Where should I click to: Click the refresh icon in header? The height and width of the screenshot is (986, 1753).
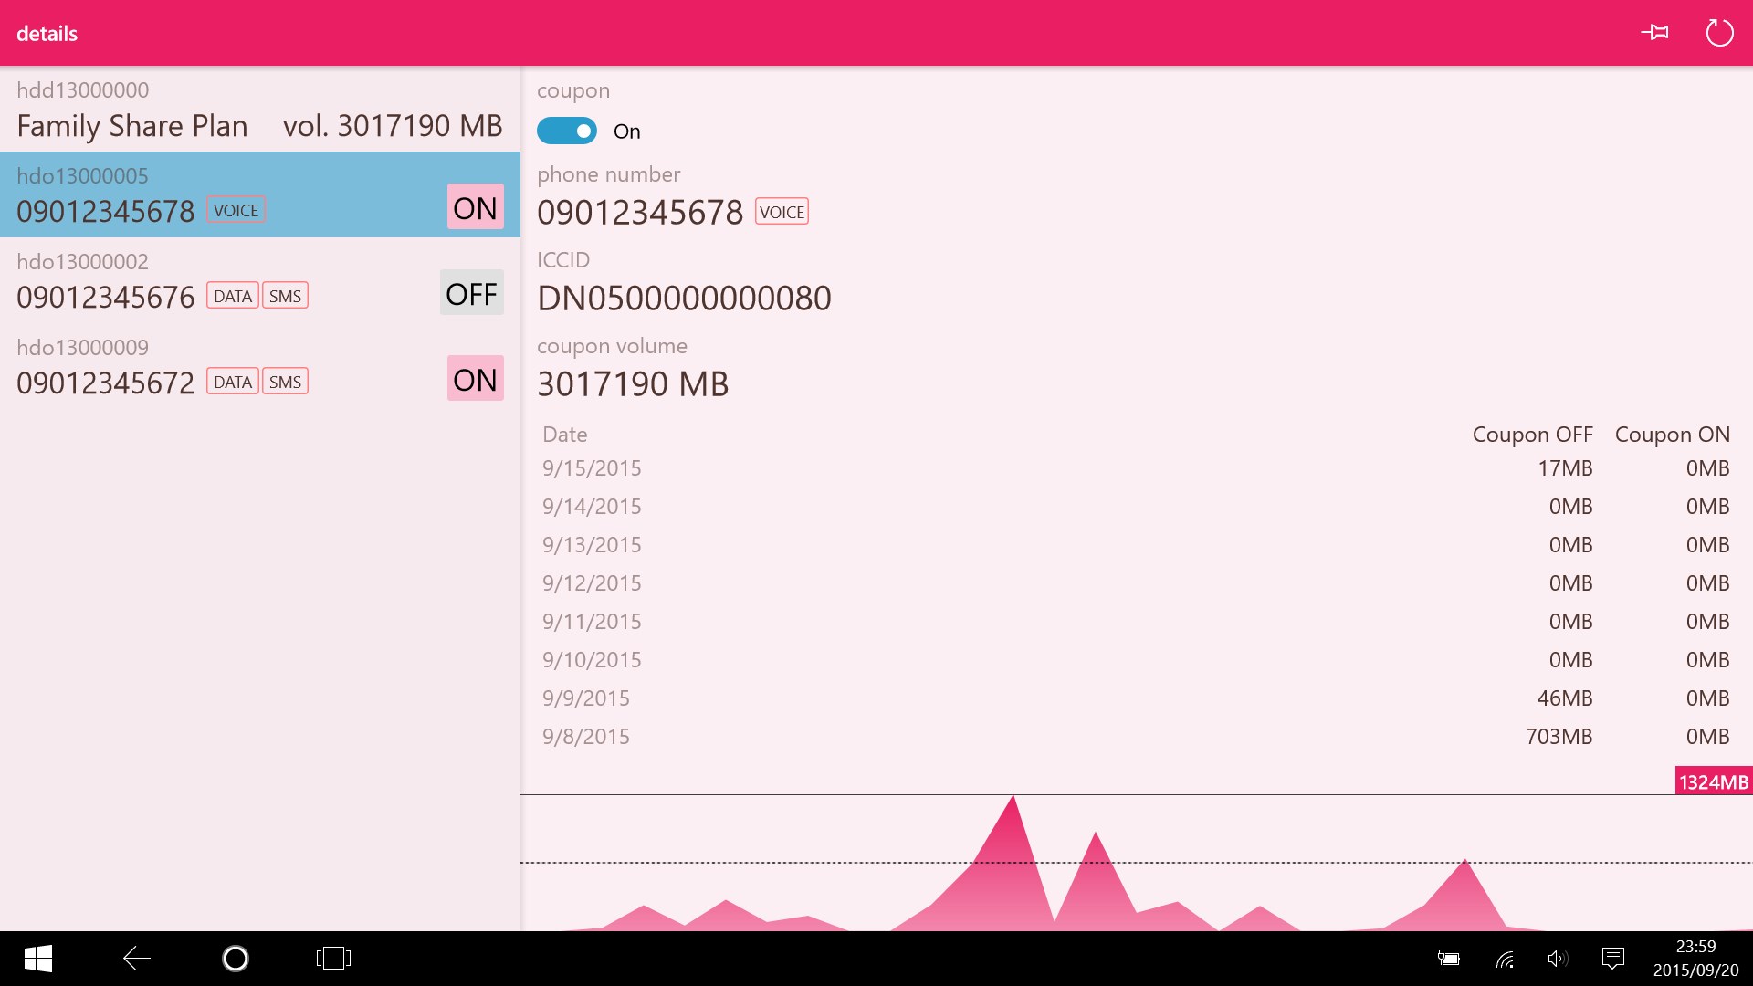pos(1719,33)
